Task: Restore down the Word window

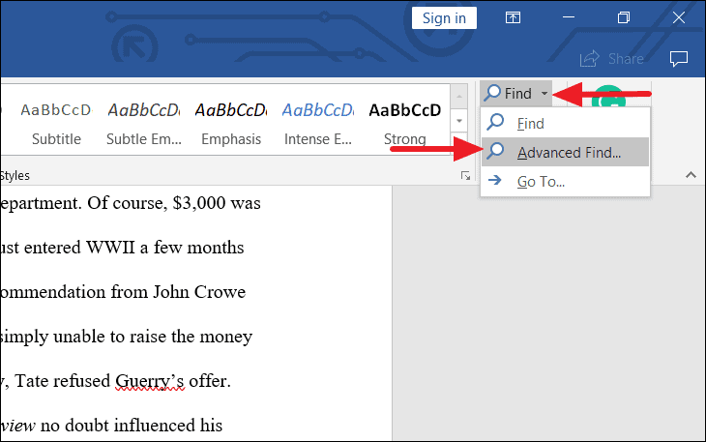Action: coord(624,17)
